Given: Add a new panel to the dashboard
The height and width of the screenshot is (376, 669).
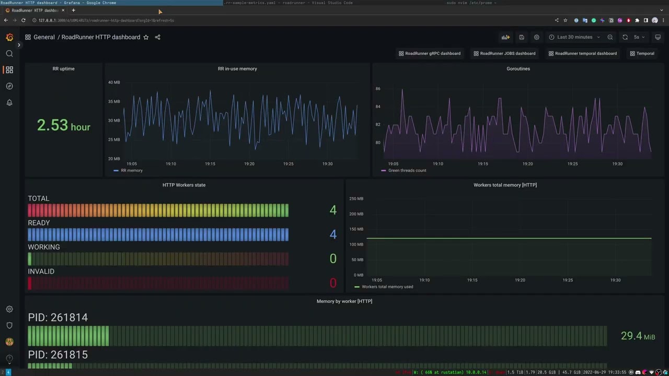Looking at the screenshot, I should (x=505, y=37).
